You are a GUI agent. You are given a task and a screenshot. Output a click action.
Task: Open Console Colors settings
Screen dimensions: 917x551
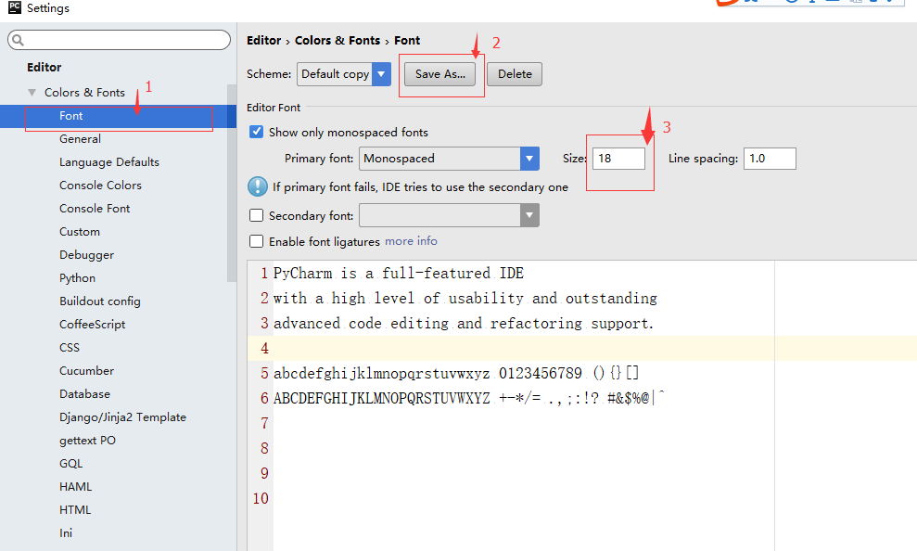[x=100, y=185]
